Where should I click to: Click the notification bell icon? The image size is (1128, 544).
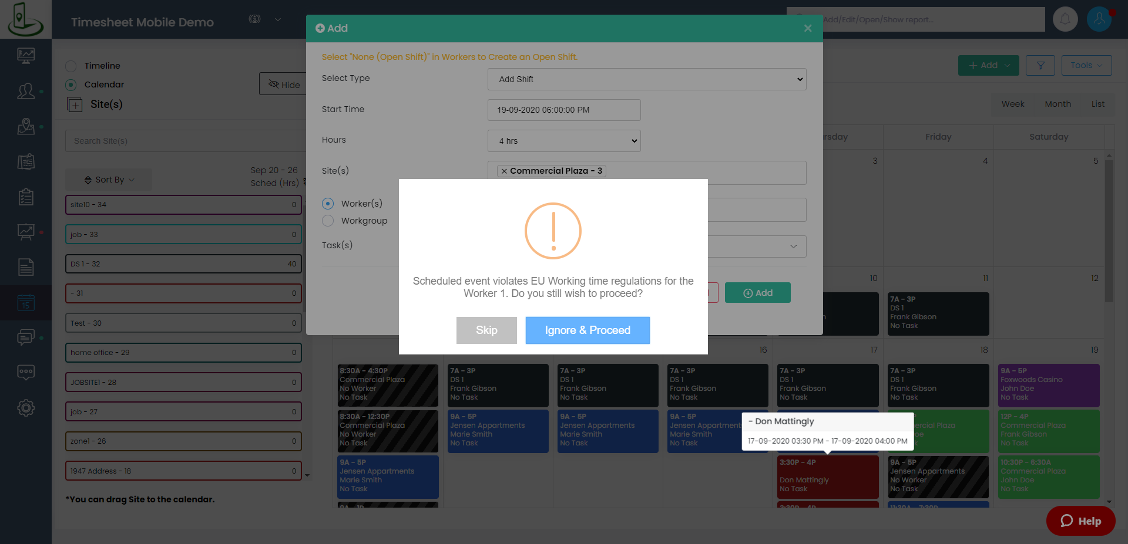point(1065,19)
